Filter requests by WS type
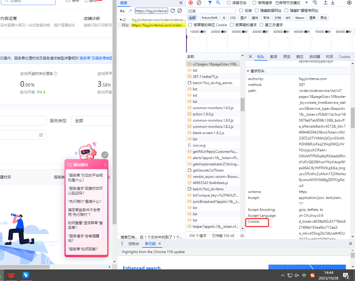 pos(288,18)
